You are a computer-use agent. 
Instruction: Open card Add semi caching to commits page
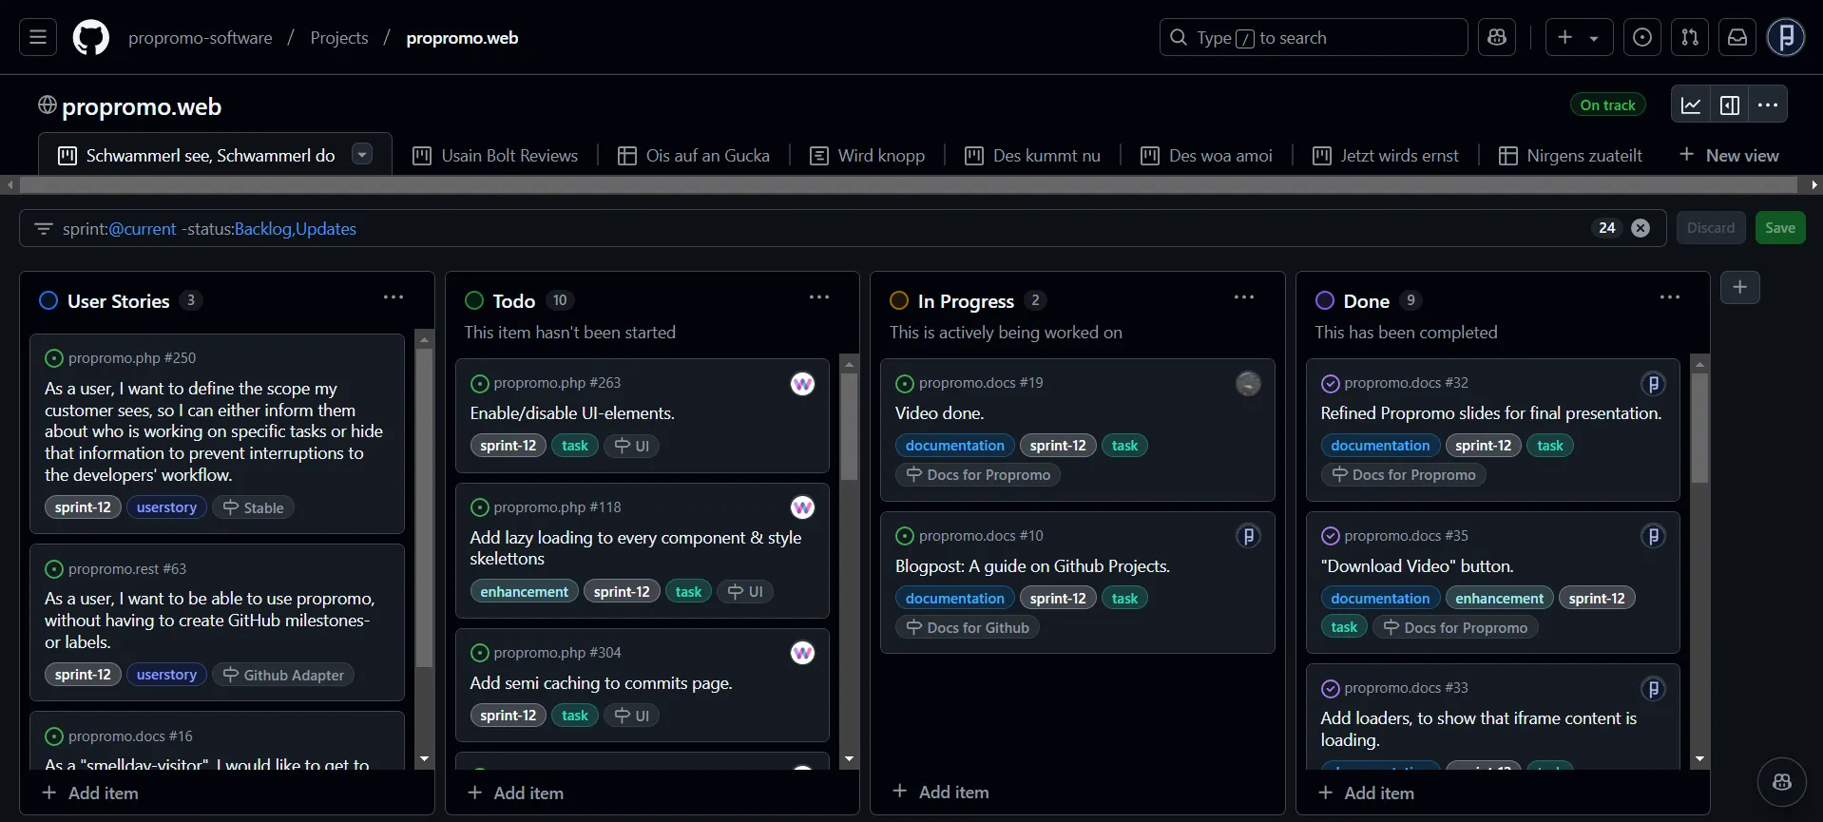[x=601, y=683]
